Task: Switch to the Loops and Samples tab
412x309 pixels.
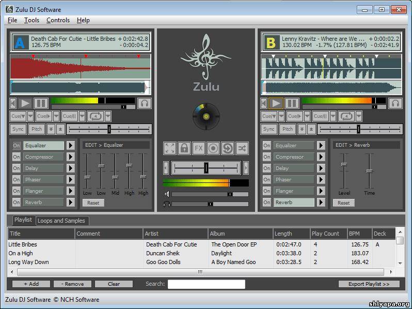Action: click(61, 221)
